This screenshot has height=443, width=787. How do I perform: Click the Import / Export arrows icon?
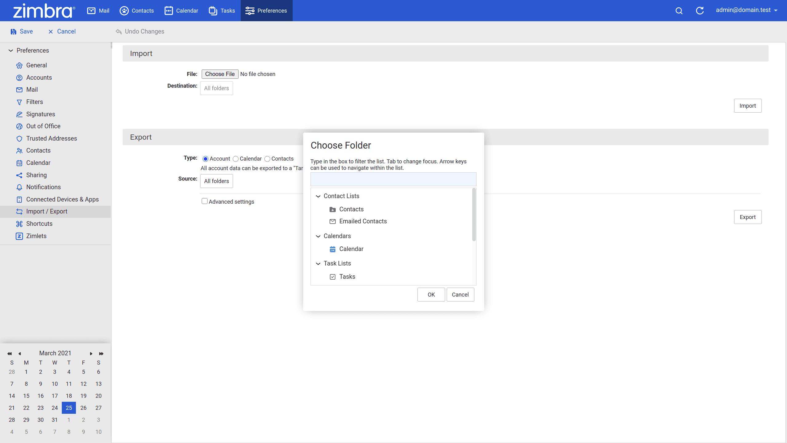pyautogui.click(x=19, y=212)
